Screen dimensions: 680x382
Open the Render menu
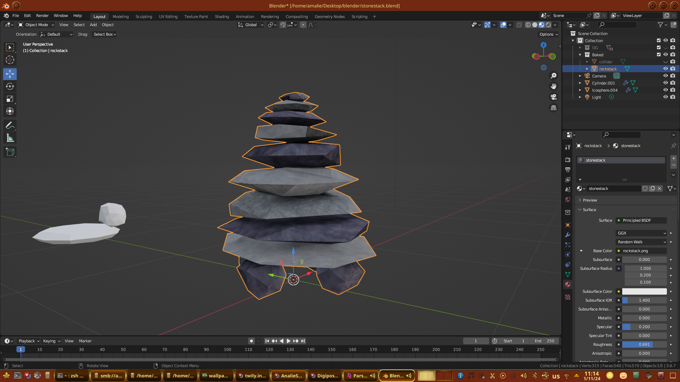coord(42,16)
